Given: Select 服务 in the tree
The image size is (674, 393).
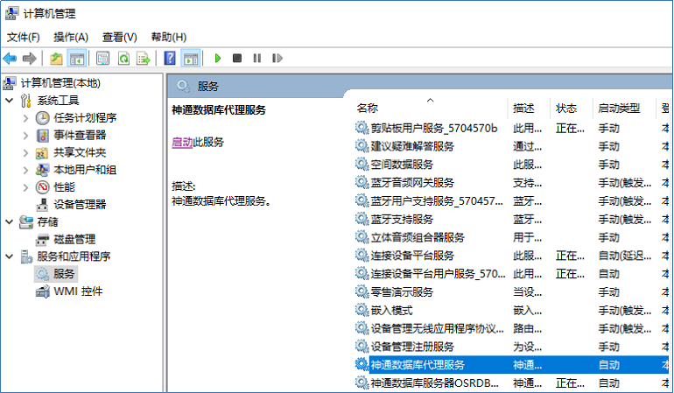Looking at the screenshot, I should [x=64, y=274].
